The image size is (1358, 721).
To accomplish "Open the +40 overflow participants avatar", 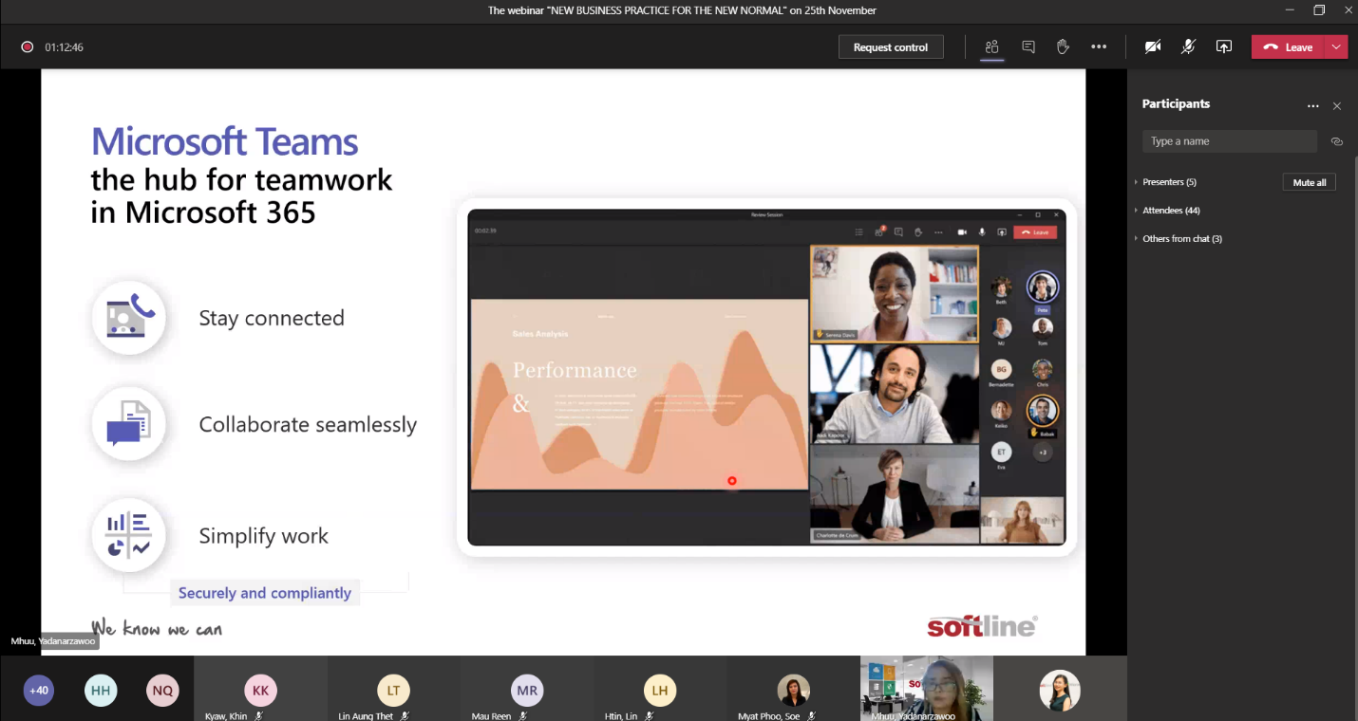I will click(39, 690).
